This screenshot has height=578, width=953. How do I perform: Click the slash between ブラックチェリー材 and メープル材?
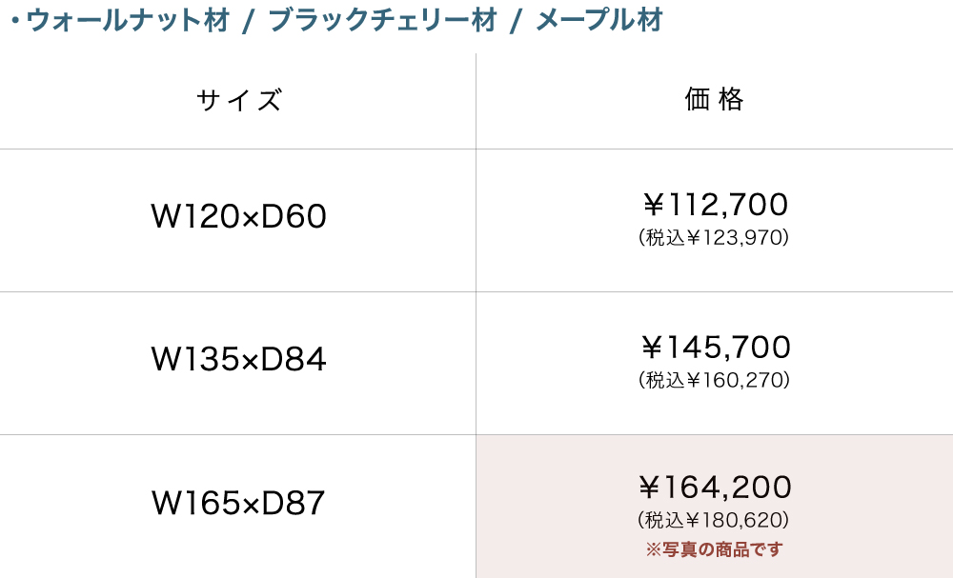pos(516,22)
